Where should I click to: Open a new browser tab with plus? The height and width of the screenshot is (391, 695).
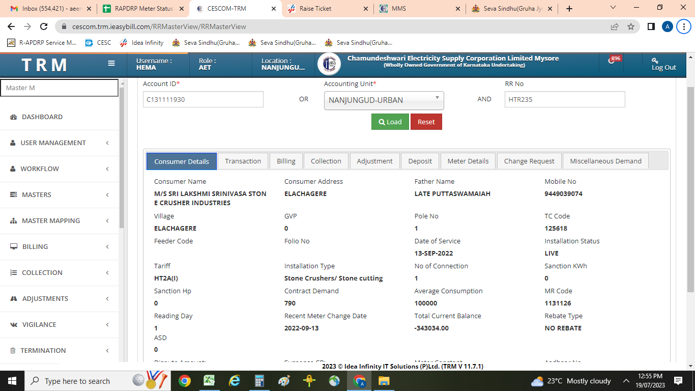[x=569, y=9]
